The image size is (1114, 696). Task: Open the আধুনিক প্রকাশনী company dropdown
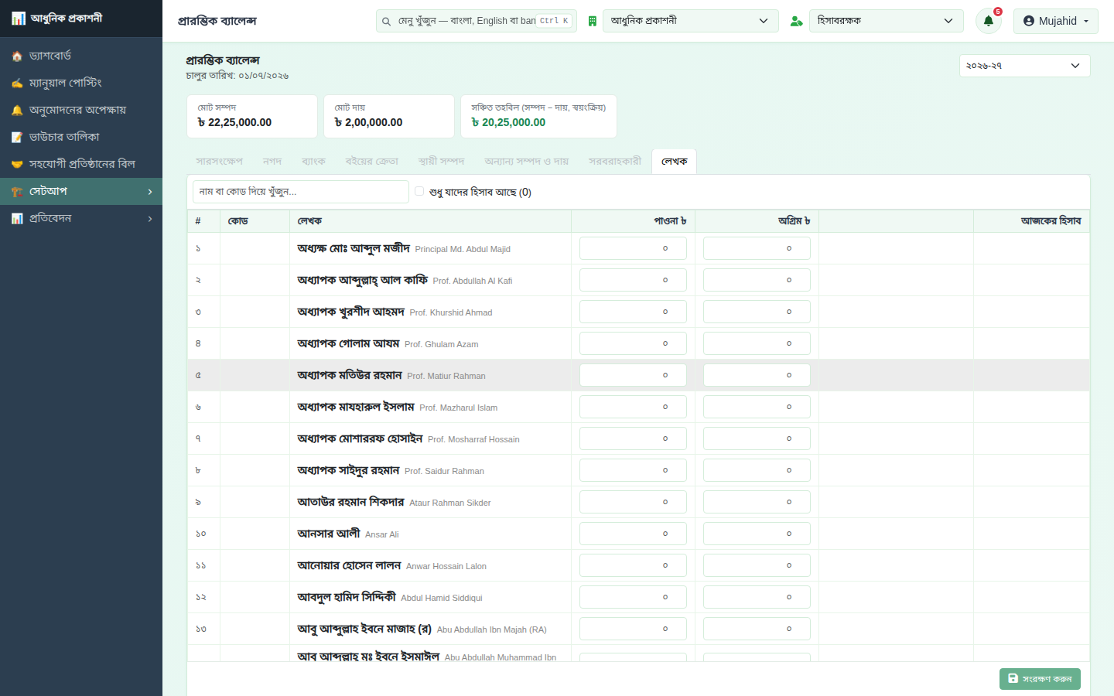(690, 21)
